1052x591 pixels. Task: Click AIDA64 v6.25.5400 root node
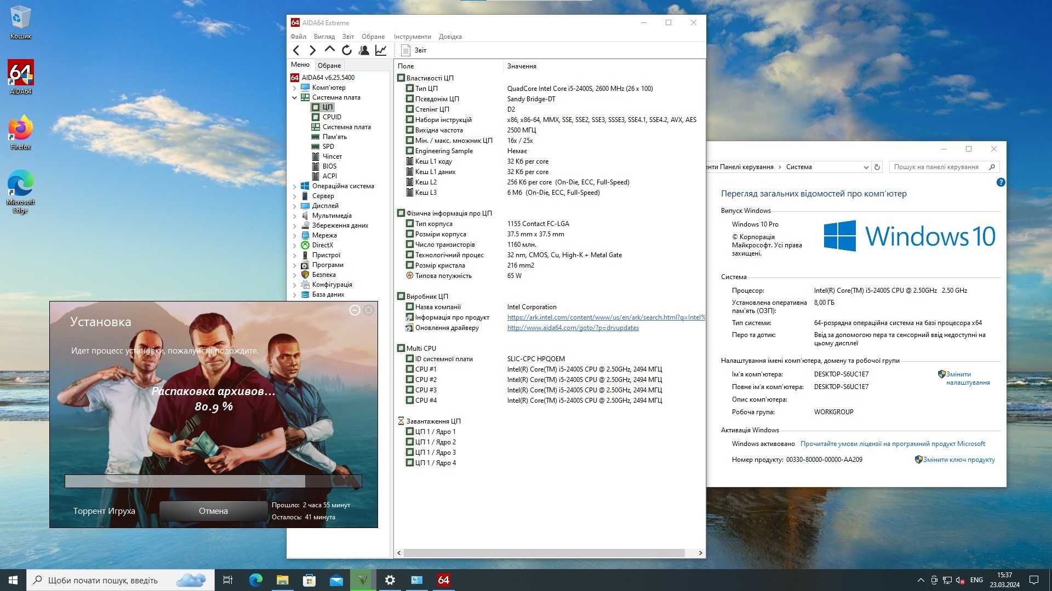pos(328,78)
